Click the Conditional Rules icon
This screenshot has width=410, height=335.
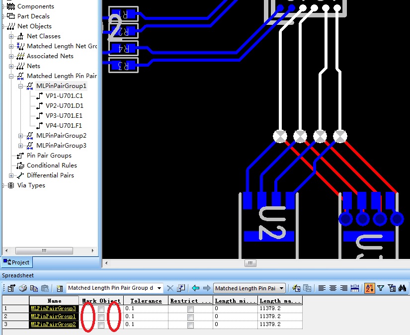20,166
